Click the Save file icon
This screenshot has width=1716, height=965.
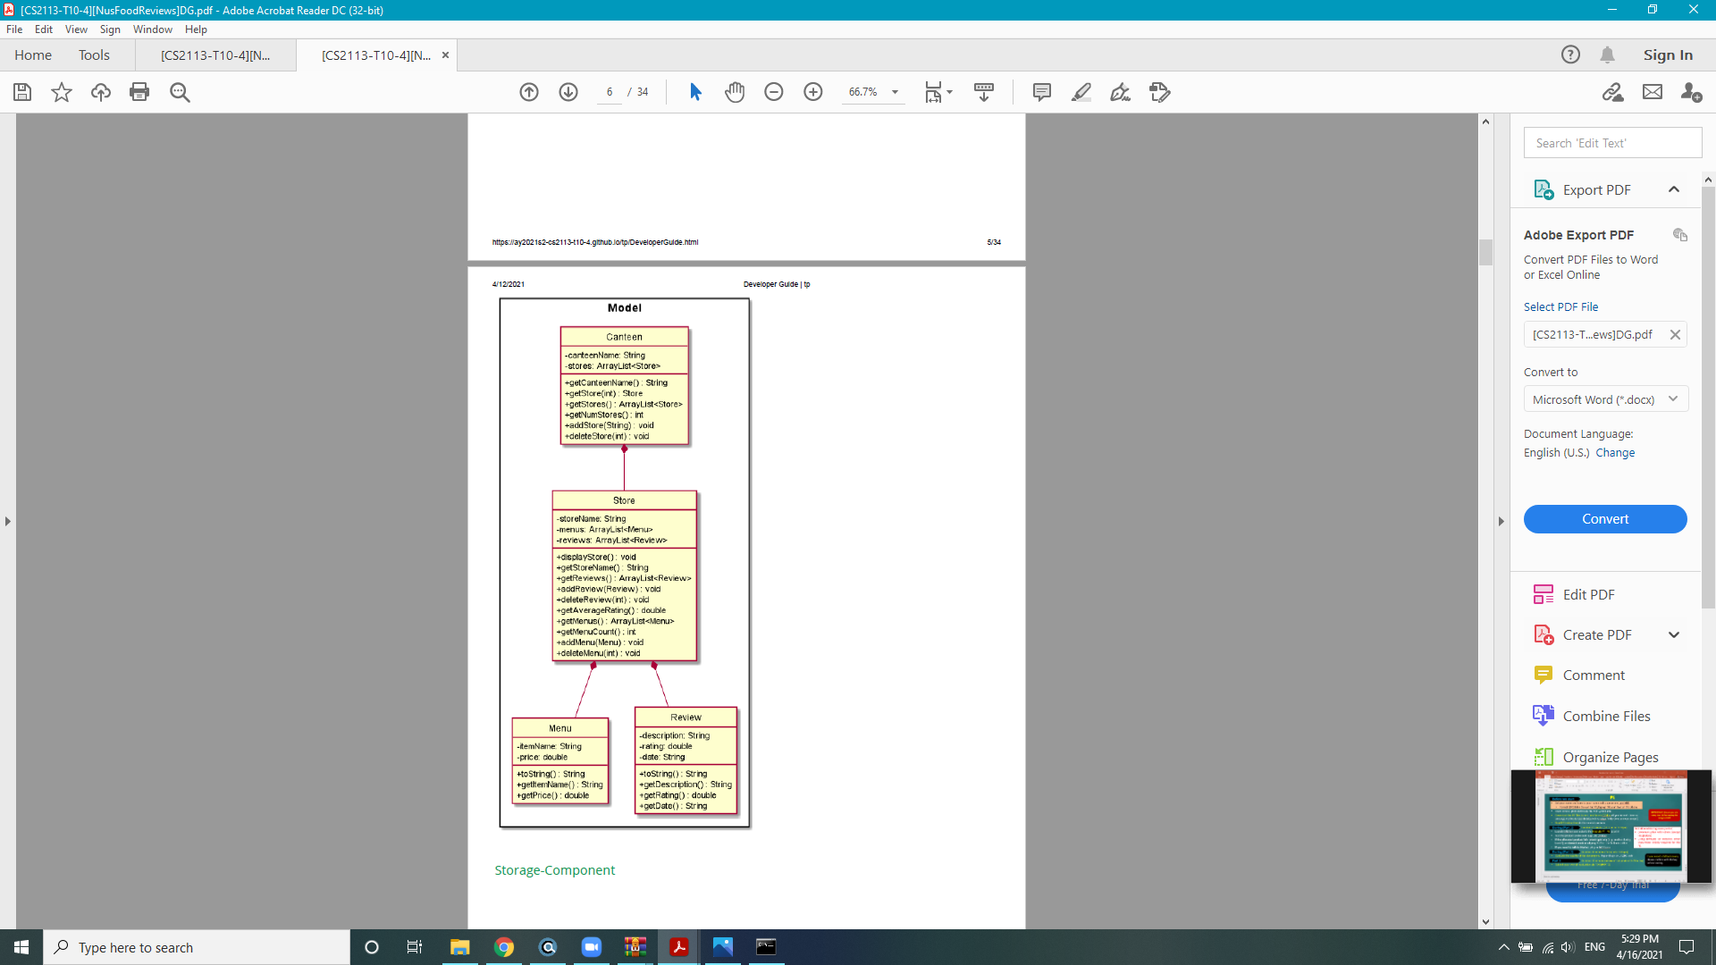pos(22,92)
